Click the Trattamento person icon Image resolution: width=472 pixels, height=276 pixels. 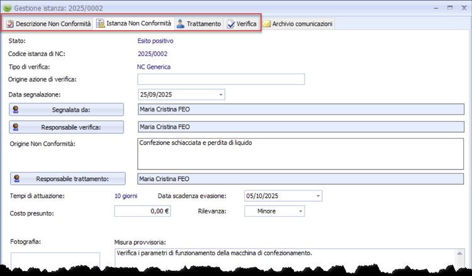pyautogui.click(x=181, y=24)
